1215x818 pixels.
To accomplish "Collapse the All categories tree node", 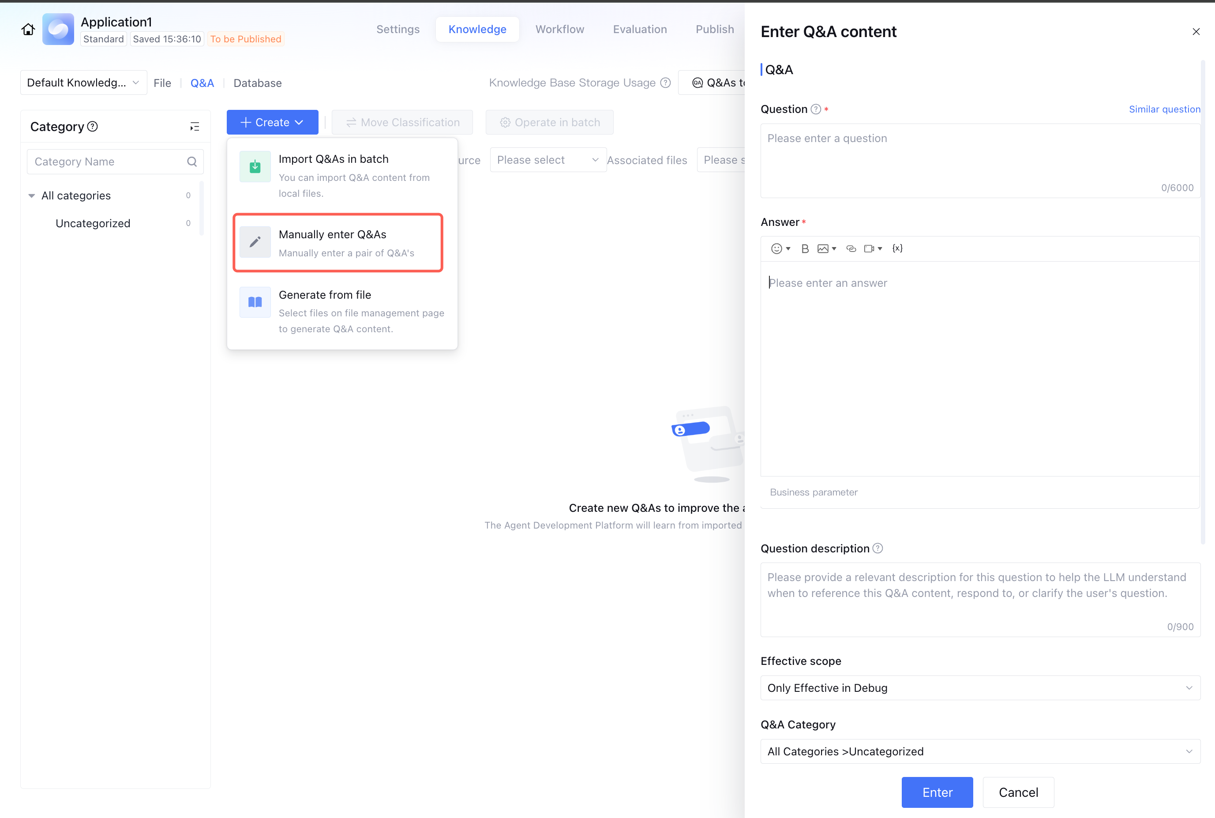I will point(32,195).
